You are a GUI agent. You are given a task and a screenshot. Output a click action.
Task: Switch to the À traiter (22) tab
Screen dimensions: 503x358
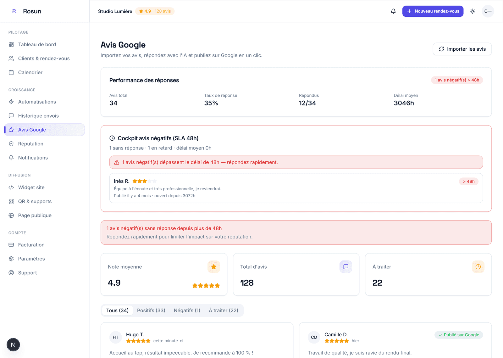point(224,310)
